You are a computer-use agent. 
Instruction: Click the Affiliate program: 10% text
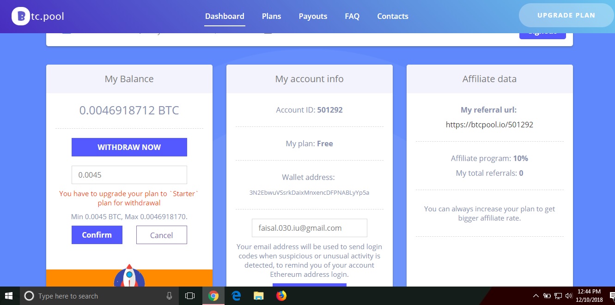[x=489, y=158]
